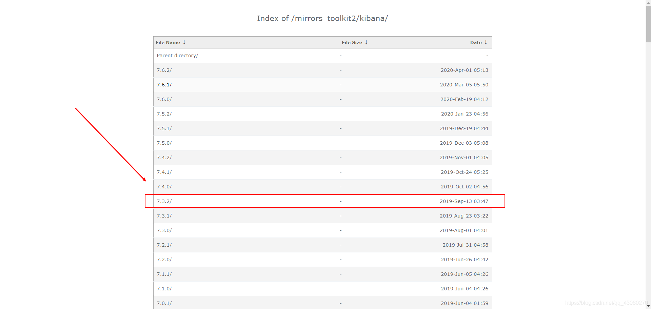Click the date 2019-Nov-01 04:05

pos(464,158)
